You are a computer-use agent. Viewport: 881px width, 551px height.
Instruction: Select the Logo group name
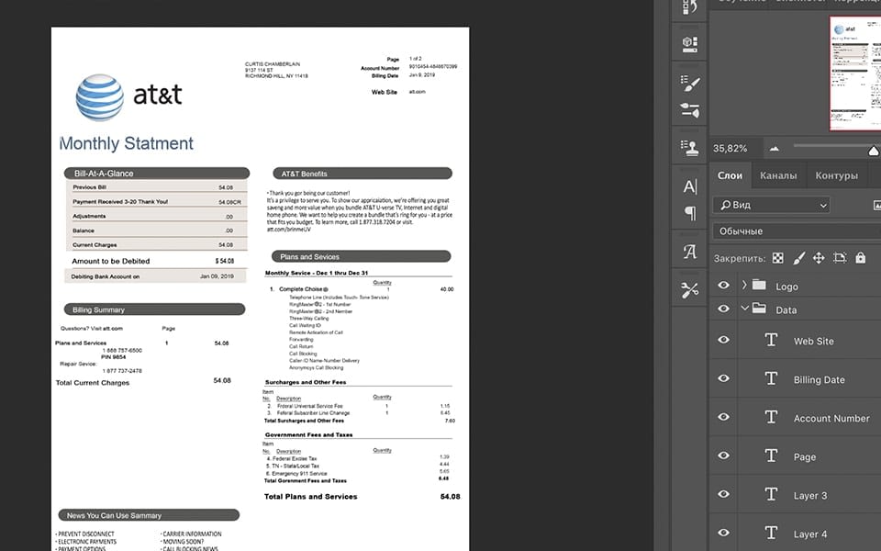(x=786, y=287)
